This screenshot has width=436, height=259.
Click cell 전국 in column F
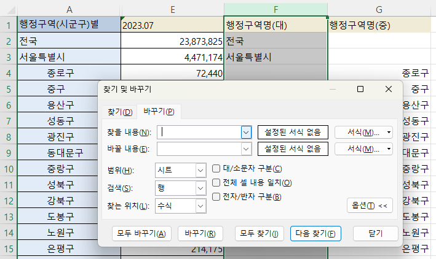click(x=276, y=41)
